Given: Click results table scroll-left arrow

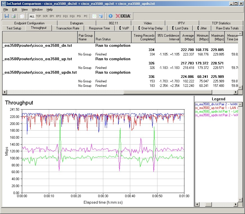Looking at the screenshot, I should [4, 92].
